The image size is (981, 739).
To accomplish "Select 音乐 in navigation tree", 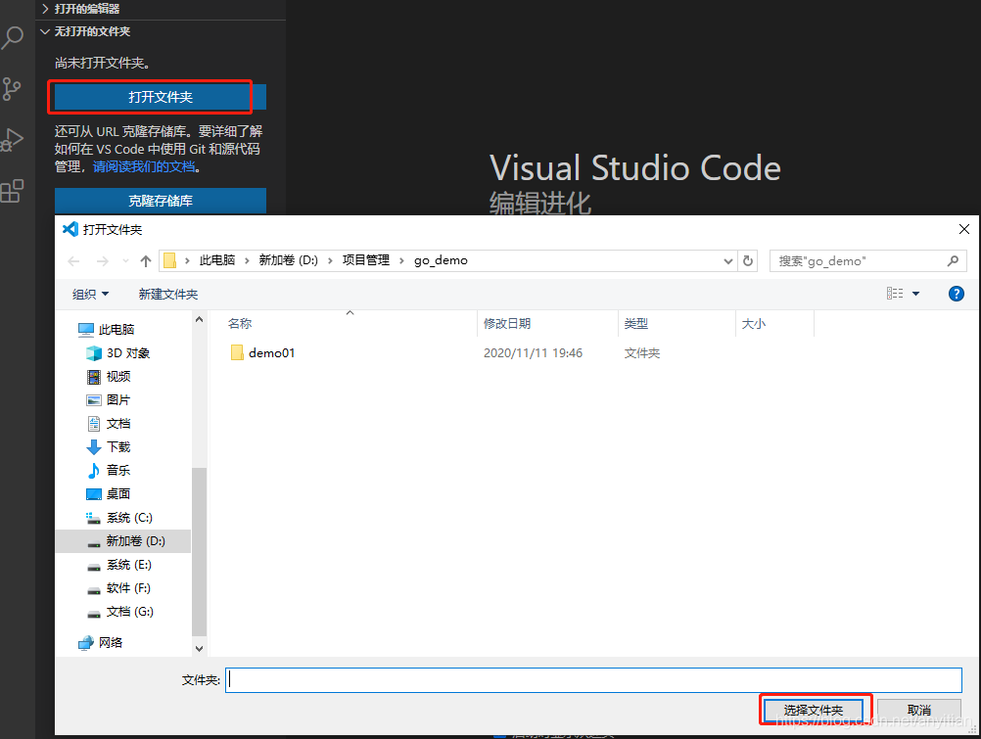I will (x=118, y=470).
